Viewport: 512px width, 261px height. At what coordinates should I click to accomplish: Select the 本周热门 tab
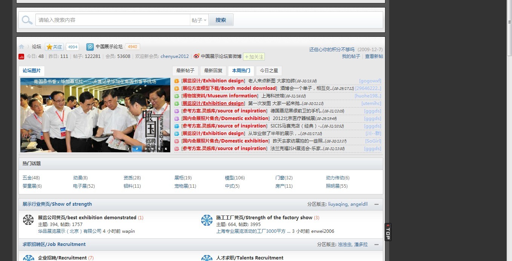pos(241,71)
